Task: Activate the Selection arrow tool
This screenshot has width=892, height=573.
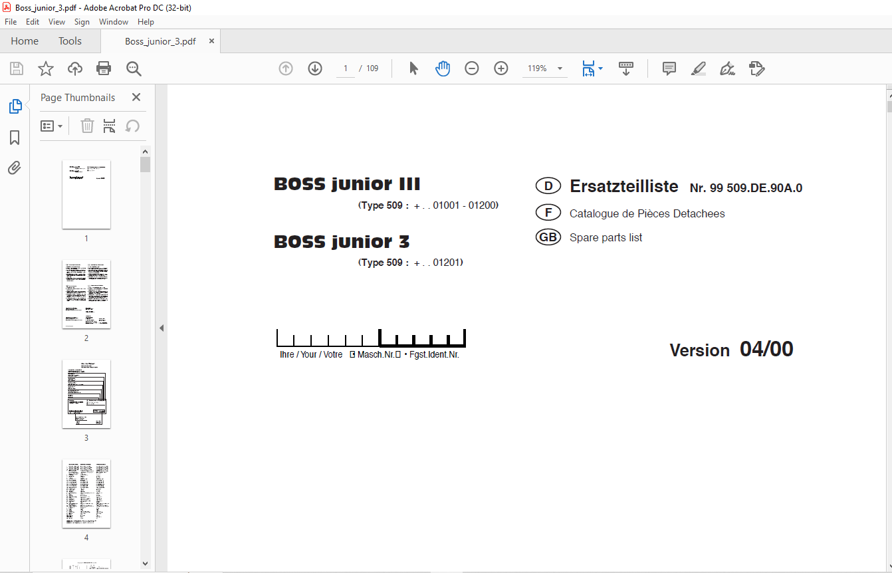Action: tap(413, 68)
